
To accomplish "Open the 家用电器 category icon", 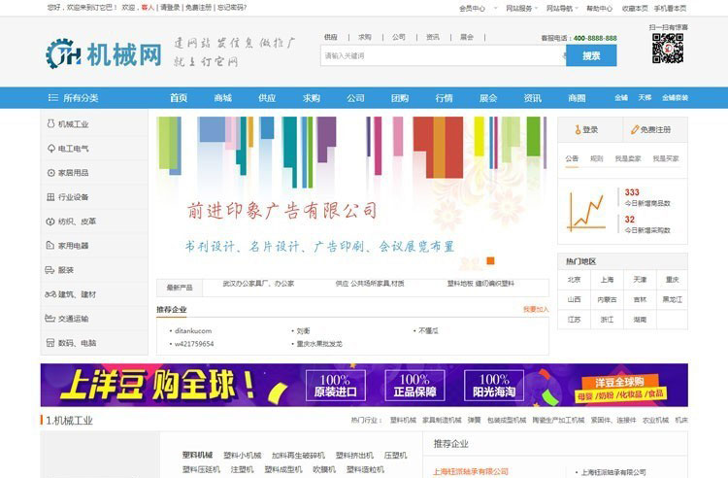I will [x=50, y=245].
